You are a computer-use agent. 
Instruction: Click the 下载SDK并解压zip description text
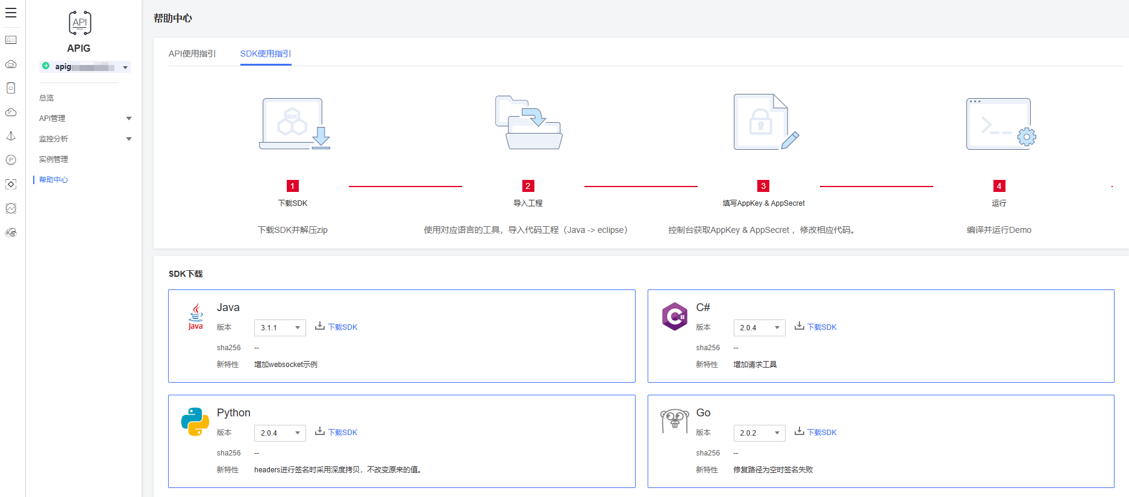pos(293,230)
